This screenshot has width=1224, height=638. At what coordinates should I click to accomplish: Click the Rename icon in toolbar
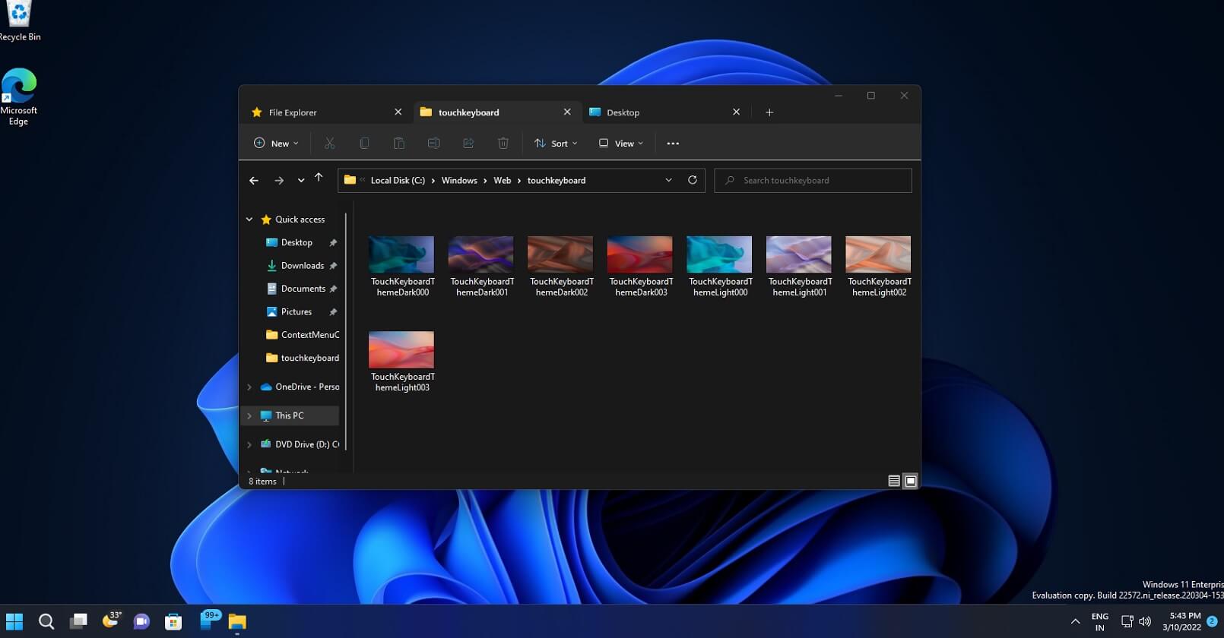[433, 144]
